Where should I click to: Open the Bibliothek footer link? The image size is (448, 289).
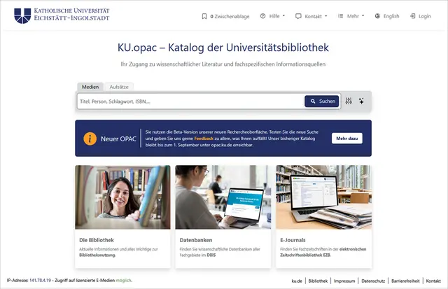(318, 281)
